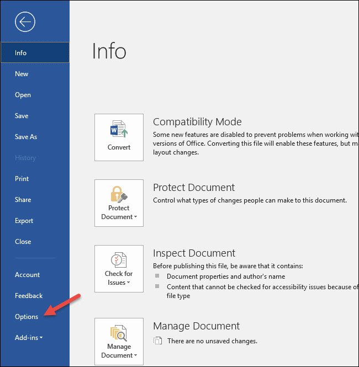Screen dimensions: 359x367
Task: Select the Print menu item
Action: [x=22, y=179]
